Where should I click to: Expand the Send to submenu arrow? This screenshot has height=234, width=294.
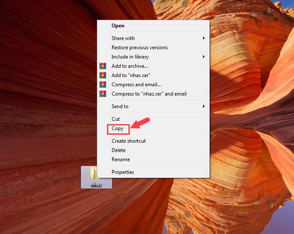click(204, 106)
